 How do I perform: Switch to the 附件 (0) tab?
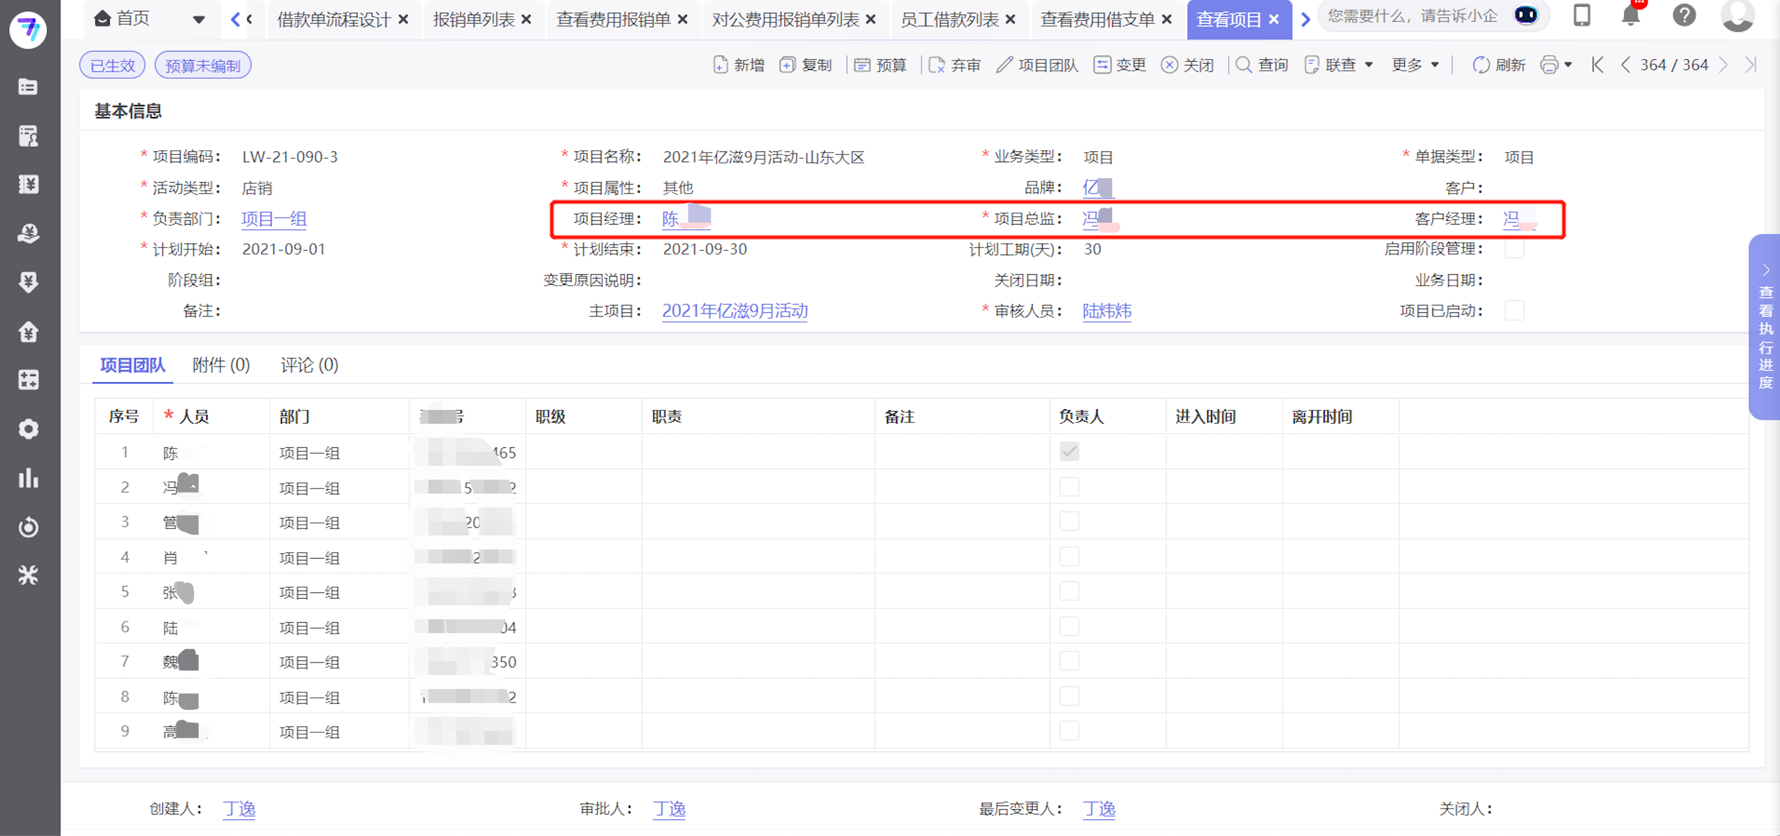220,365
